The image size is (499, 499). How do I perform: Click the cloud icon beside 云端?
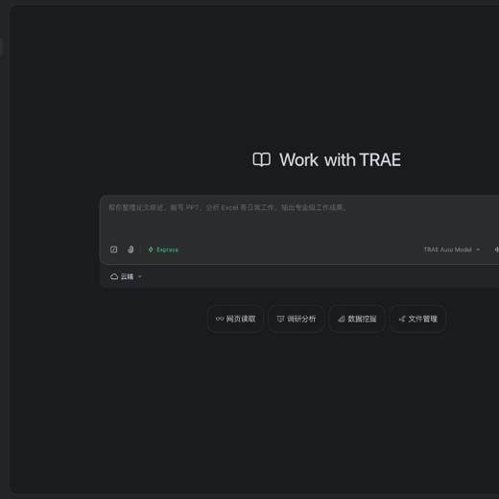click(x=114, y=276)
